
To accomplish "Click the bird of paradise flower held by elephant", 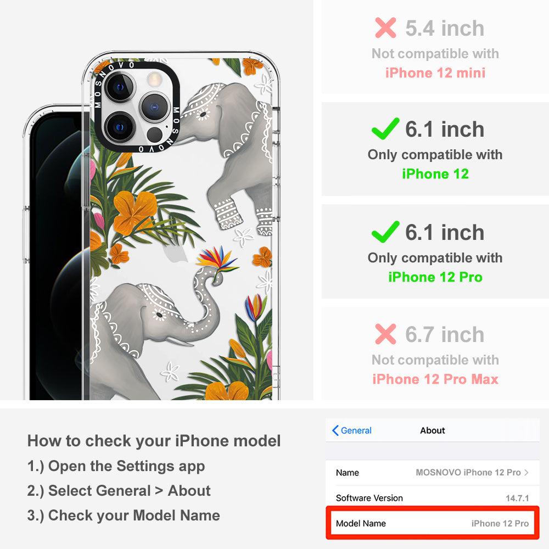I will pos(217,261).
